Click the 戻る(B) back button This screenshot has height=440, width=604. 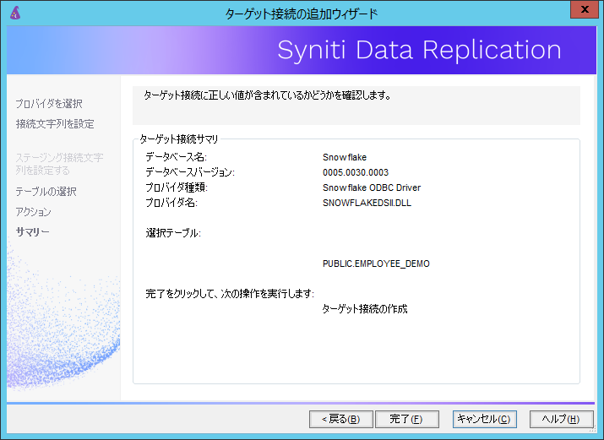click(x=341, y=419)
